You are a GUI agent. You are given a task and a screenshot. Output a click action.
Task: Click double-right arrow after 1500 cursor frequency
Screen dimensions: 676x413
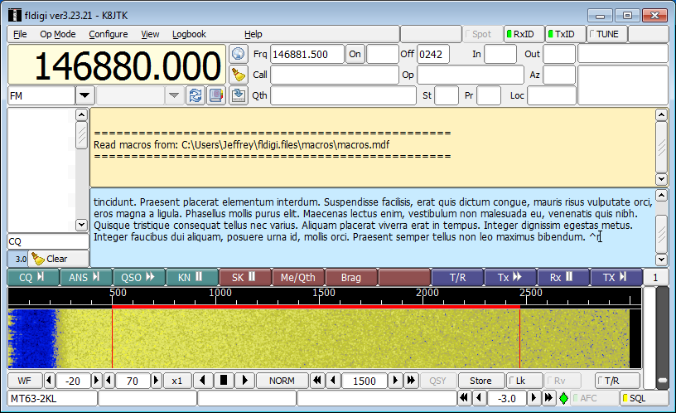tap(411, 381)
